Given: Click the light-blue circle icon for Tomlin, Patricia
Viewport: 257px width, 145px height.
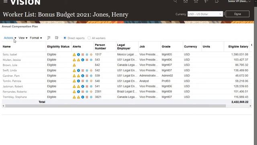Looking at the screenshot, I should 87,81.
